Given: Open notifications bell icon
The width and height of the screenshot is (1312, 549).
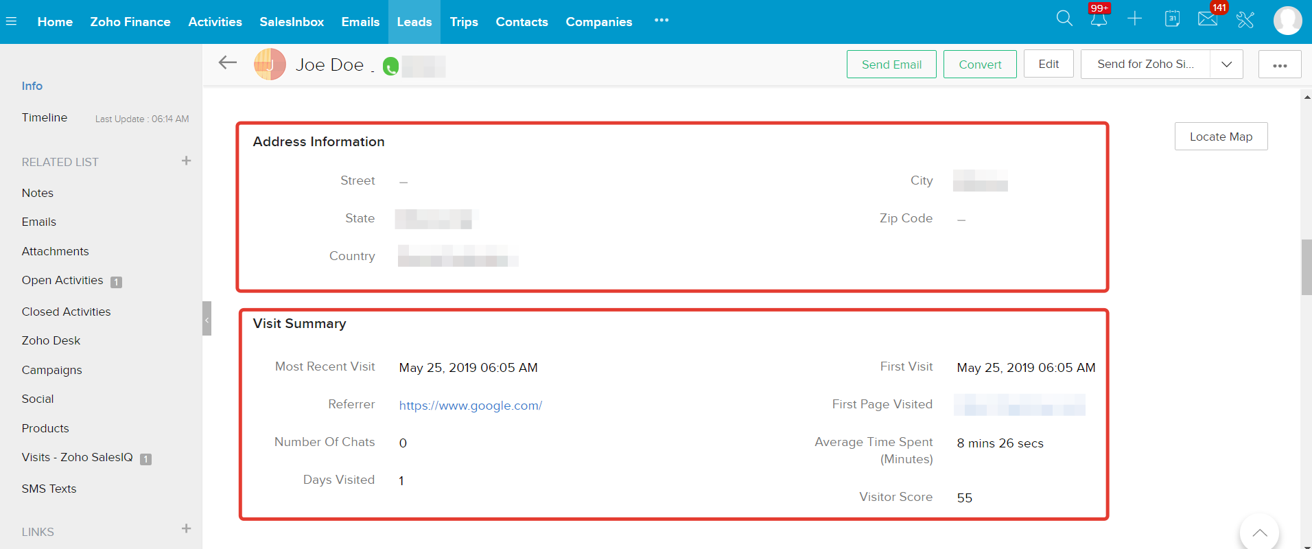Looking at the screenshot, I should pos(1099,19).
